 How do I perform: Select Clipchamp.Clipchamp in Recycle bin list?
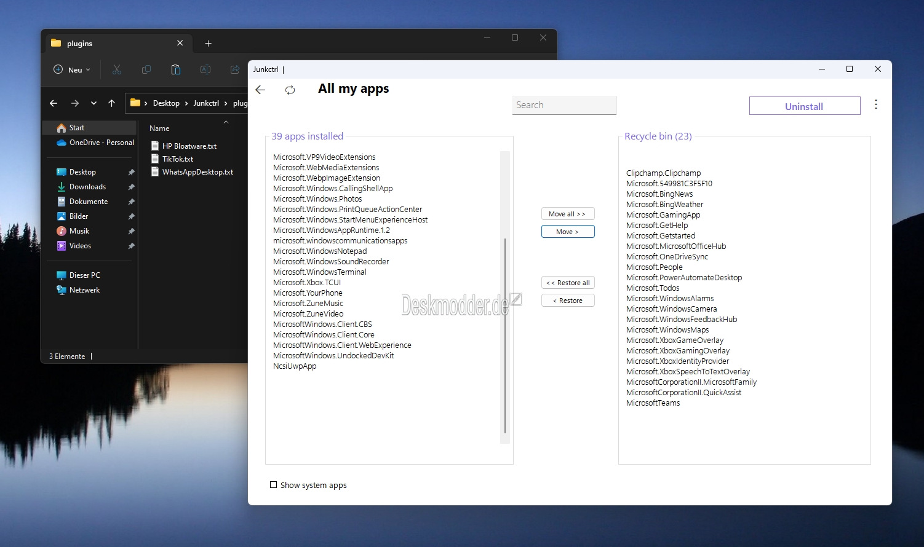click(664, 173)
